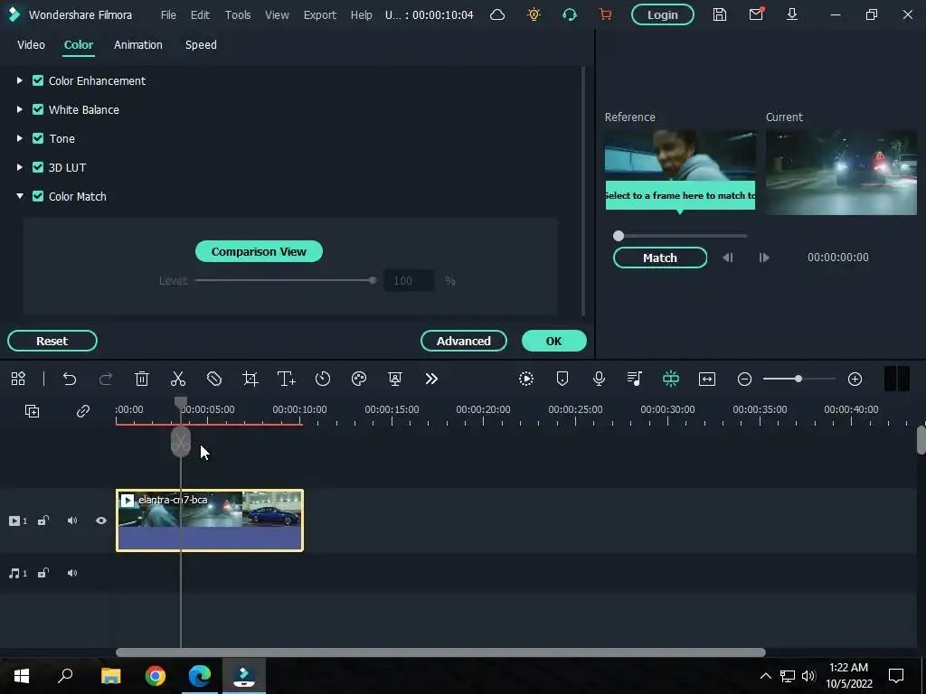Click the timeline zoom slider handle
Screen dimensions: 926x694
pos(798,379)
